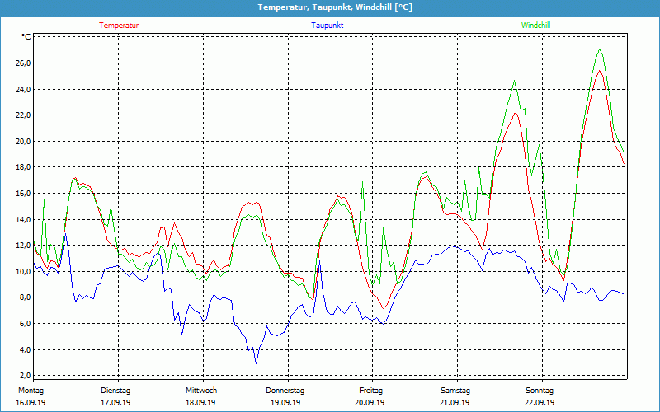Click the Donnerstag day label
Viewport: 660px width, 412px height.
coord(285,391)
